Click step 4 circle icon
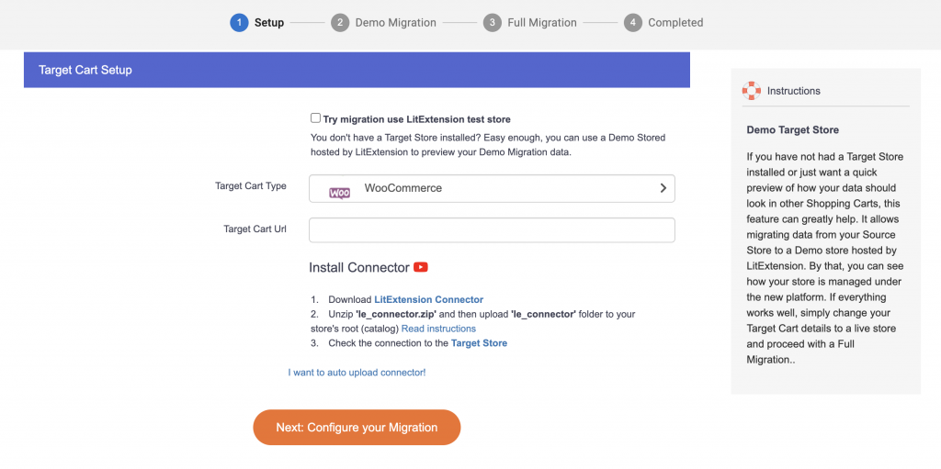The image size is (941, 469). [x=632, y=23]
